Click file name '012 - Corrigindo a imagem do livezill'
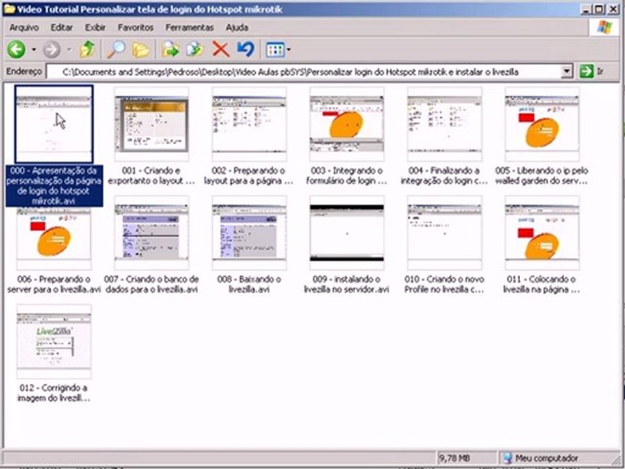625x469 pixels. [x=54, y=393]
